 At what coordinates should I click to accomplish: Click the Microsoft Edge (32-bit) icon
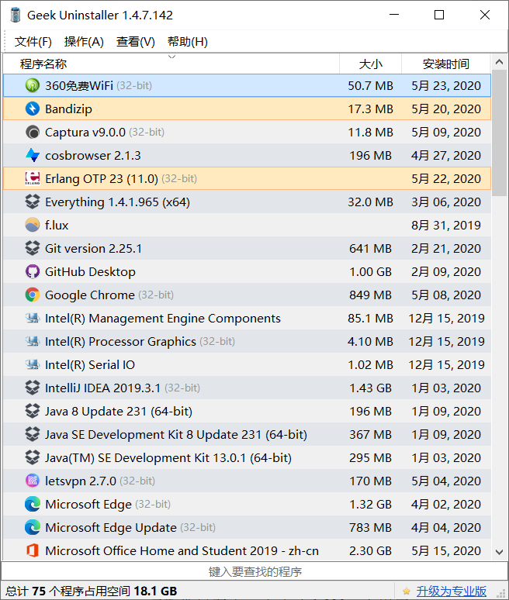(x=33, y=505)
